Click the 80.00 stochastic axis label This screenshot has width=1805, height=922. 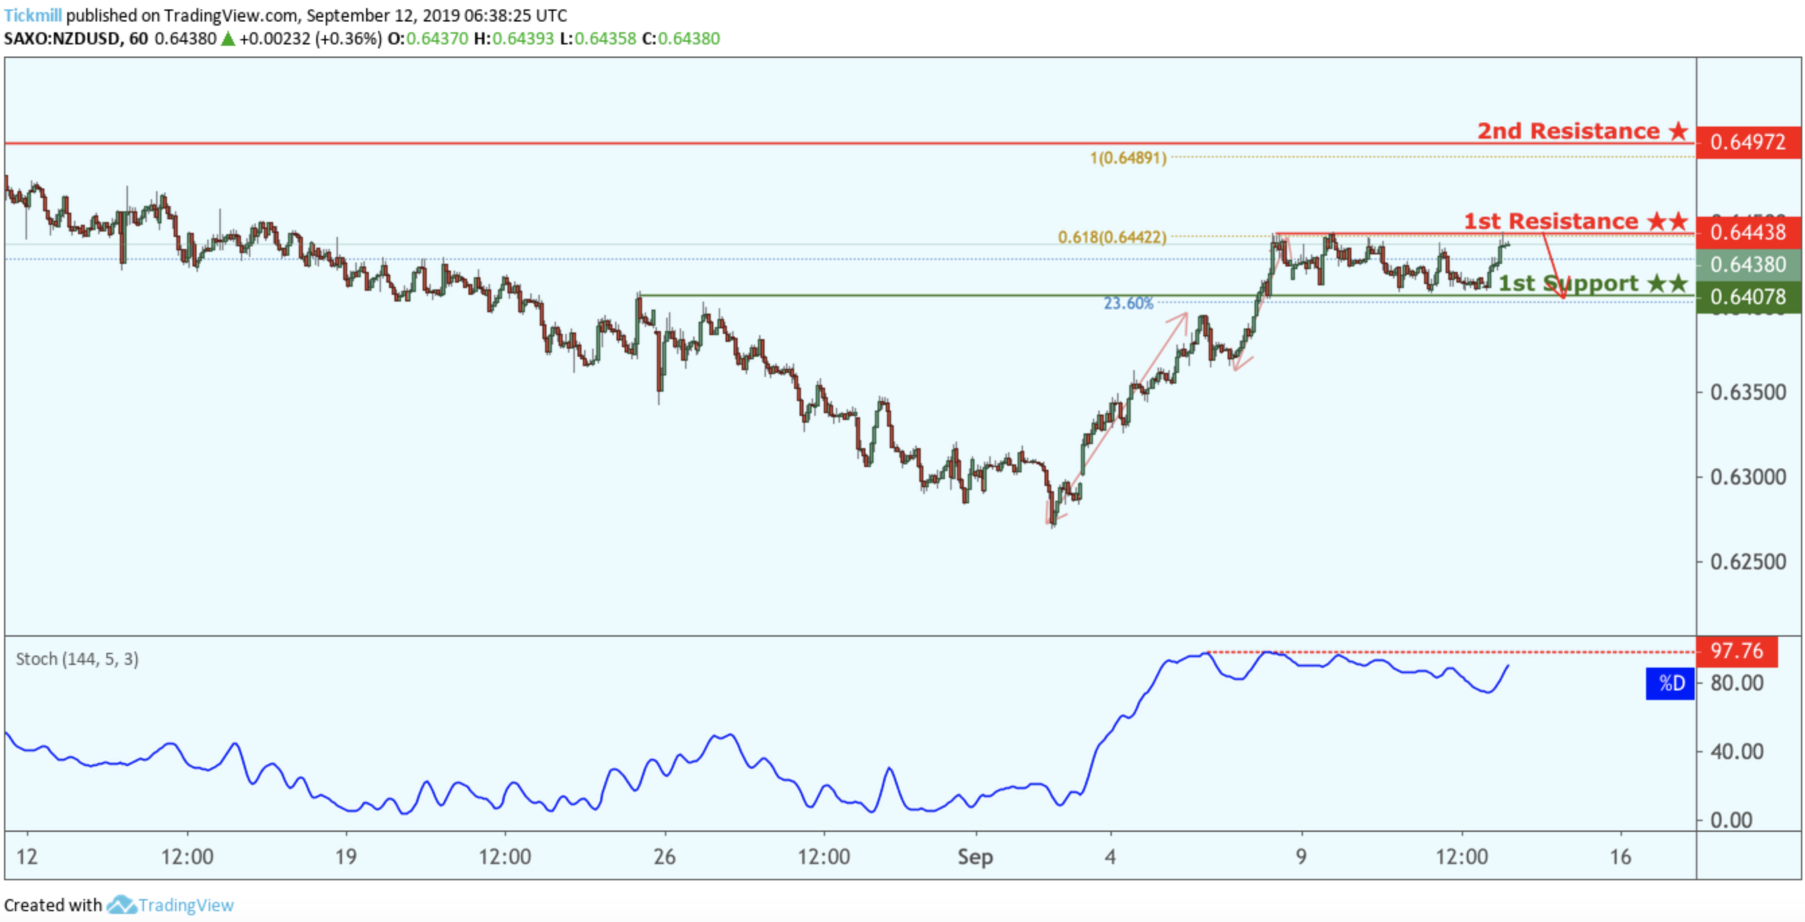(x=1737, y=683)
